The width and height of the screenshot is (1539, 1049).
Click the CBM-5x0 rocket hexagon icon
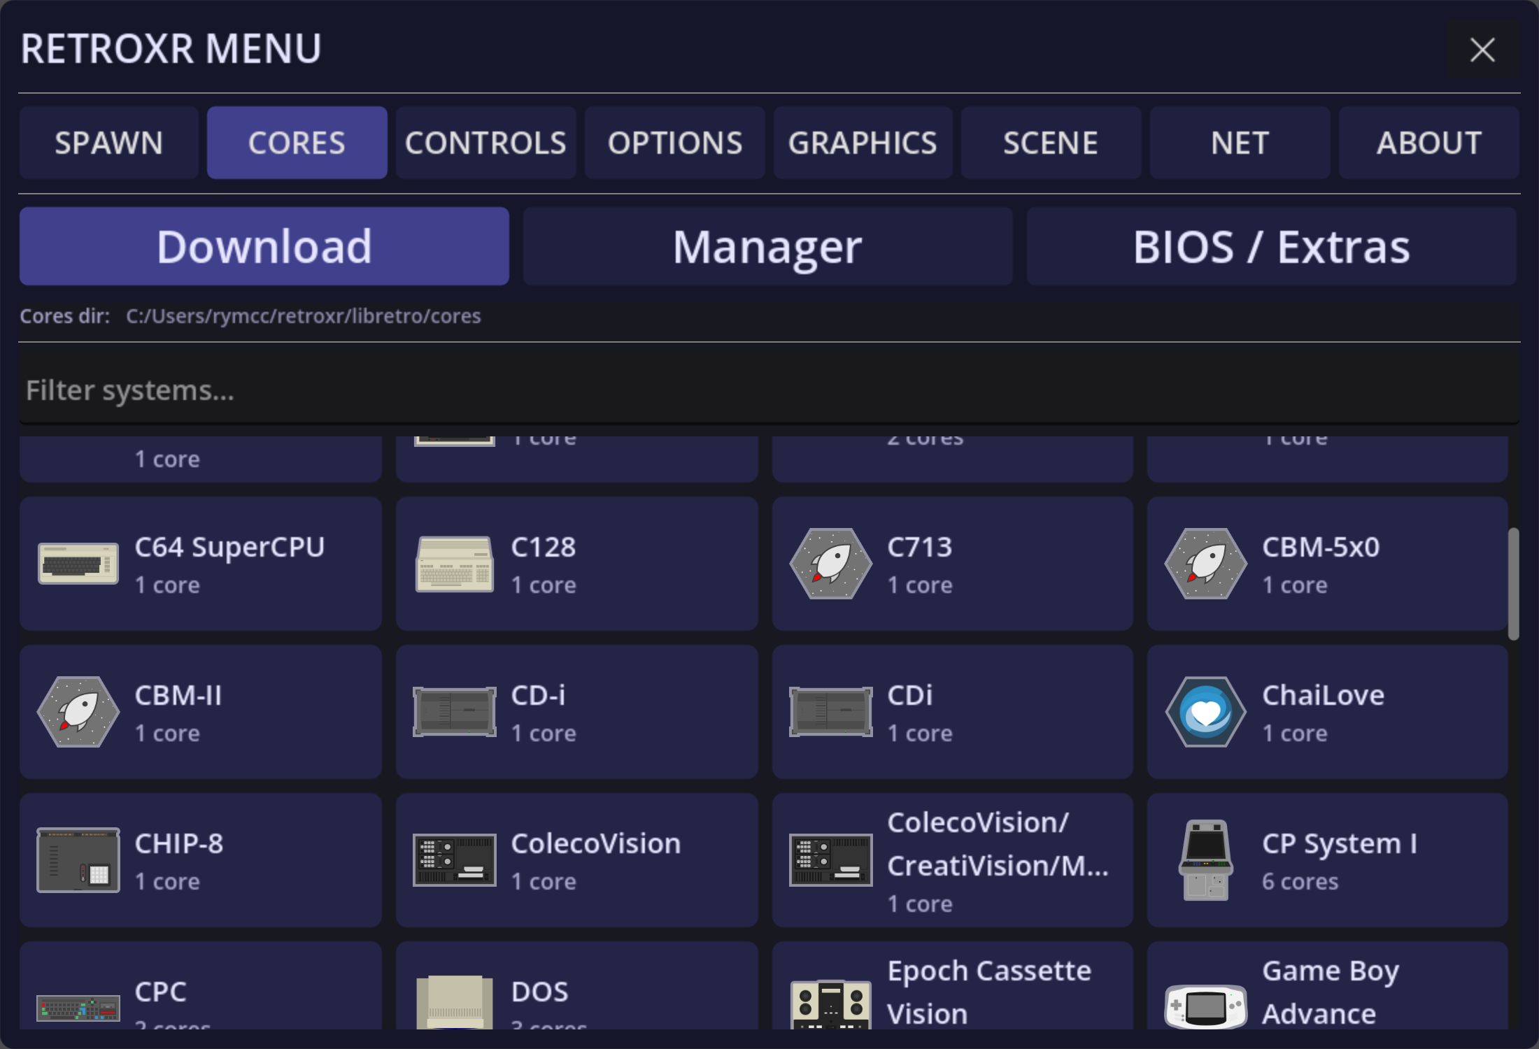point(1205,564)
